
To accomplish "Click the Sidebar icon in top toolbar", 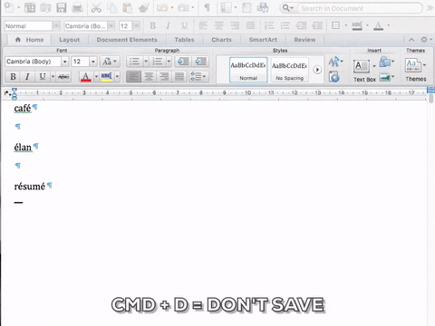I will pos(226,8).
